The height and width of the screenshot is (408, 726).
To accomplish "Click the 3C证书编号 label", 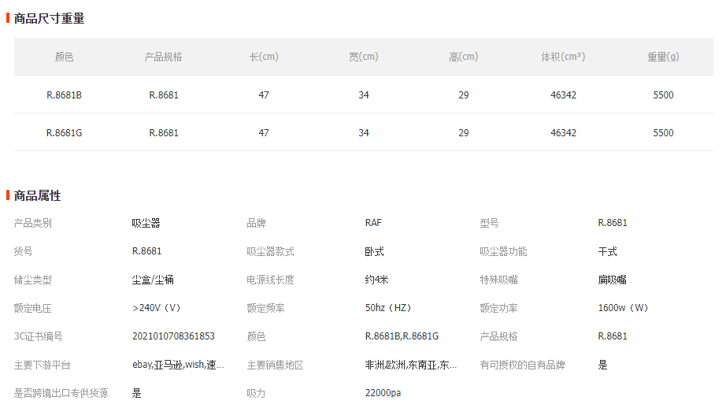I will click(x=38, y=336).
